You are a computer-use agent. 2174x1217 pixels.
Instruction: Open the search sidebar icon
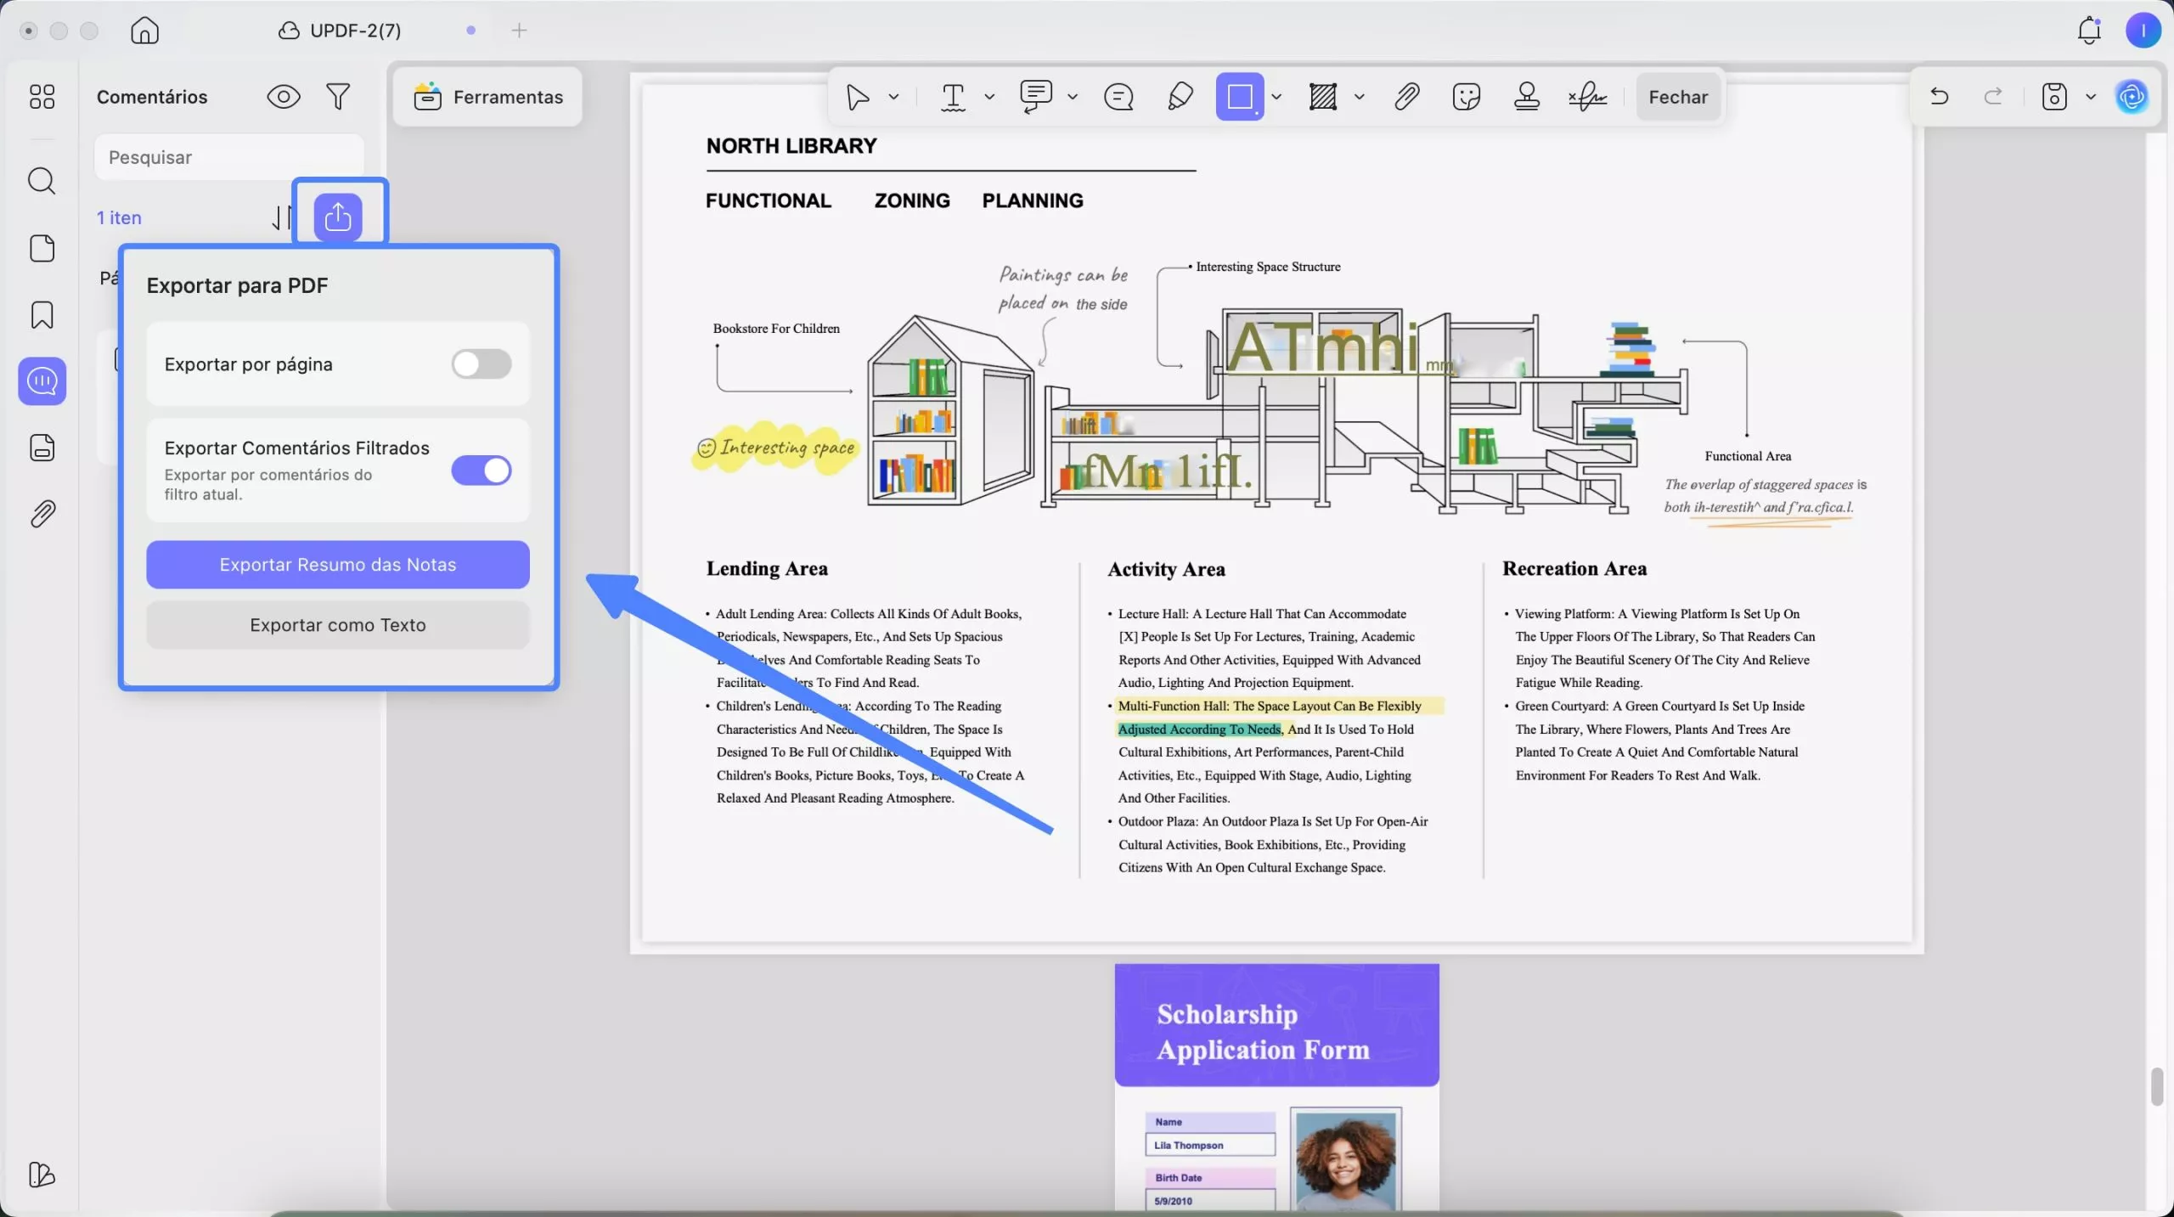click(42, 181)
